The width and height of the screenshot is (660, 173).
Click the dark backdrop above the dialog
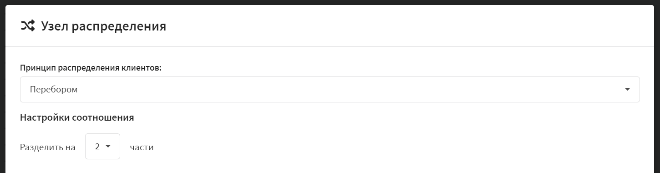click(330, 2)
